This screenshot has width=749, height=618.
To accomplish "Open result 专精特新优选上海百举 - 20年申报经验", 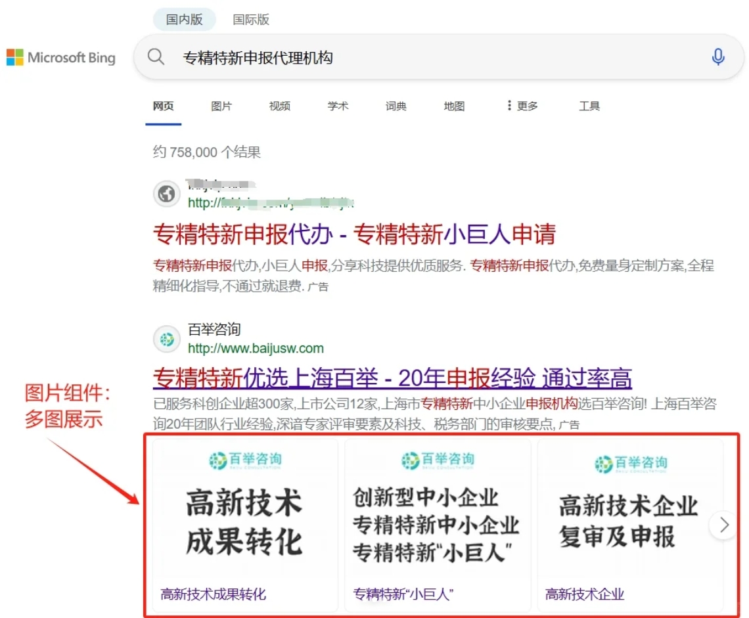I will click(x=392, y=378).
